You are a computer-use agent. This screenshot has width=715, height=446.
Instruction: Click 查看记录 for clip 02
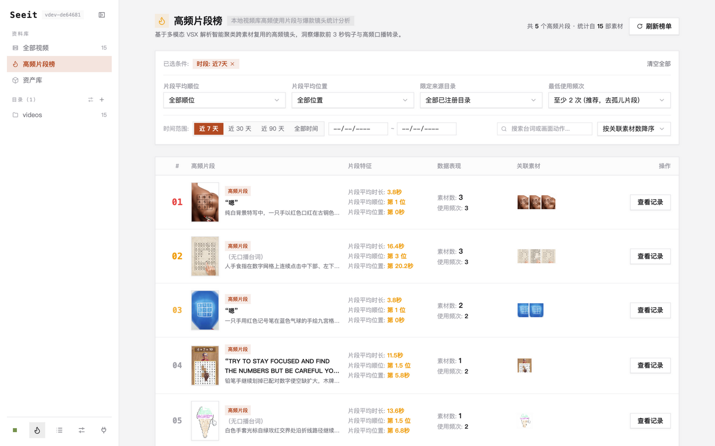[x=650, y=256]
